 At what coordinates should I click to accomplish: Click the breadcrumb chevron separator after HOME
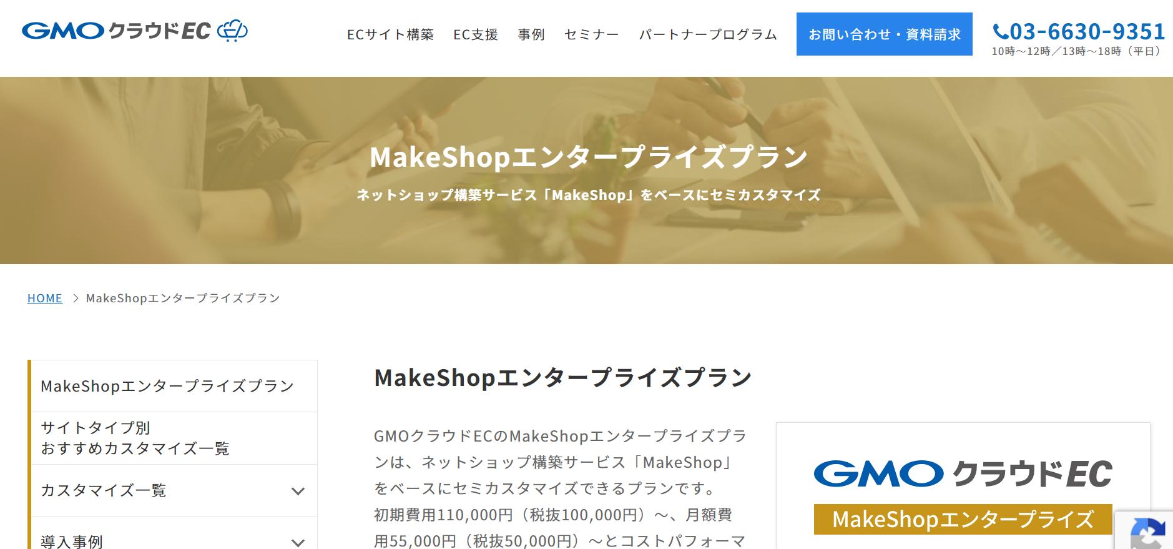[75, 299]
